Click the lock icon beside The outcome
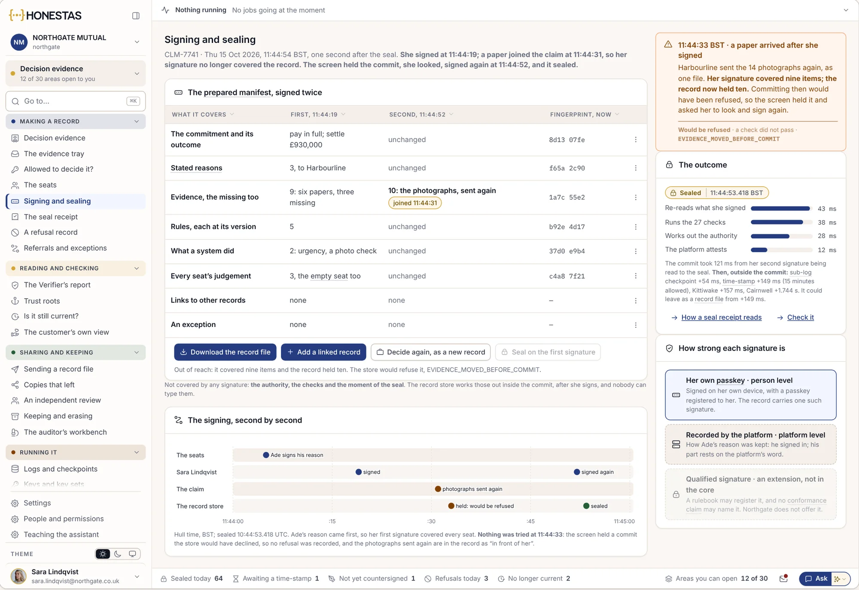Viewport: 859px width, 590px height. (x=669, y=165)
